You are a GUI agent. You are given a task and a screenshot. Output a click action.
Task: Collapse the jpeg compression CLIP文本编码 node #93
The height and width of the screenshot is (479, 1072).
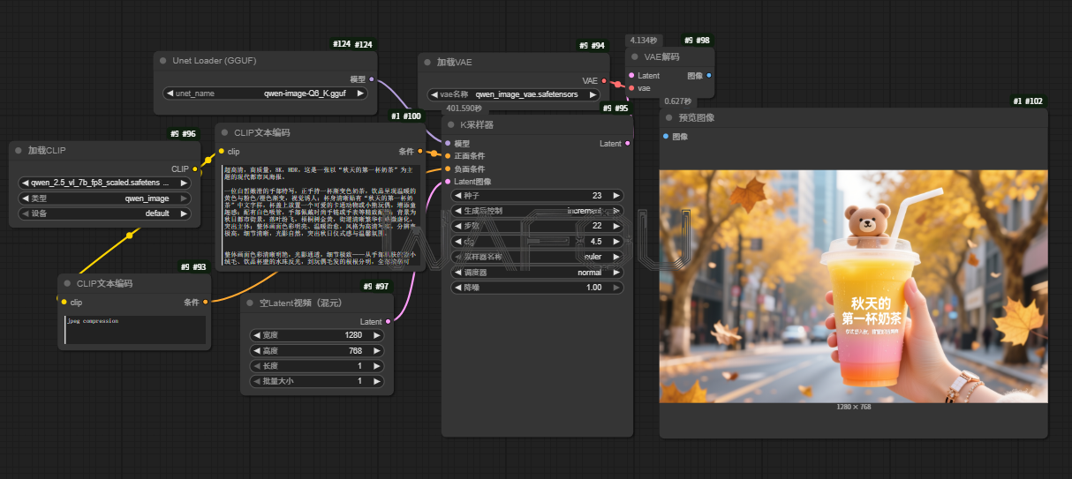[67, 284]
